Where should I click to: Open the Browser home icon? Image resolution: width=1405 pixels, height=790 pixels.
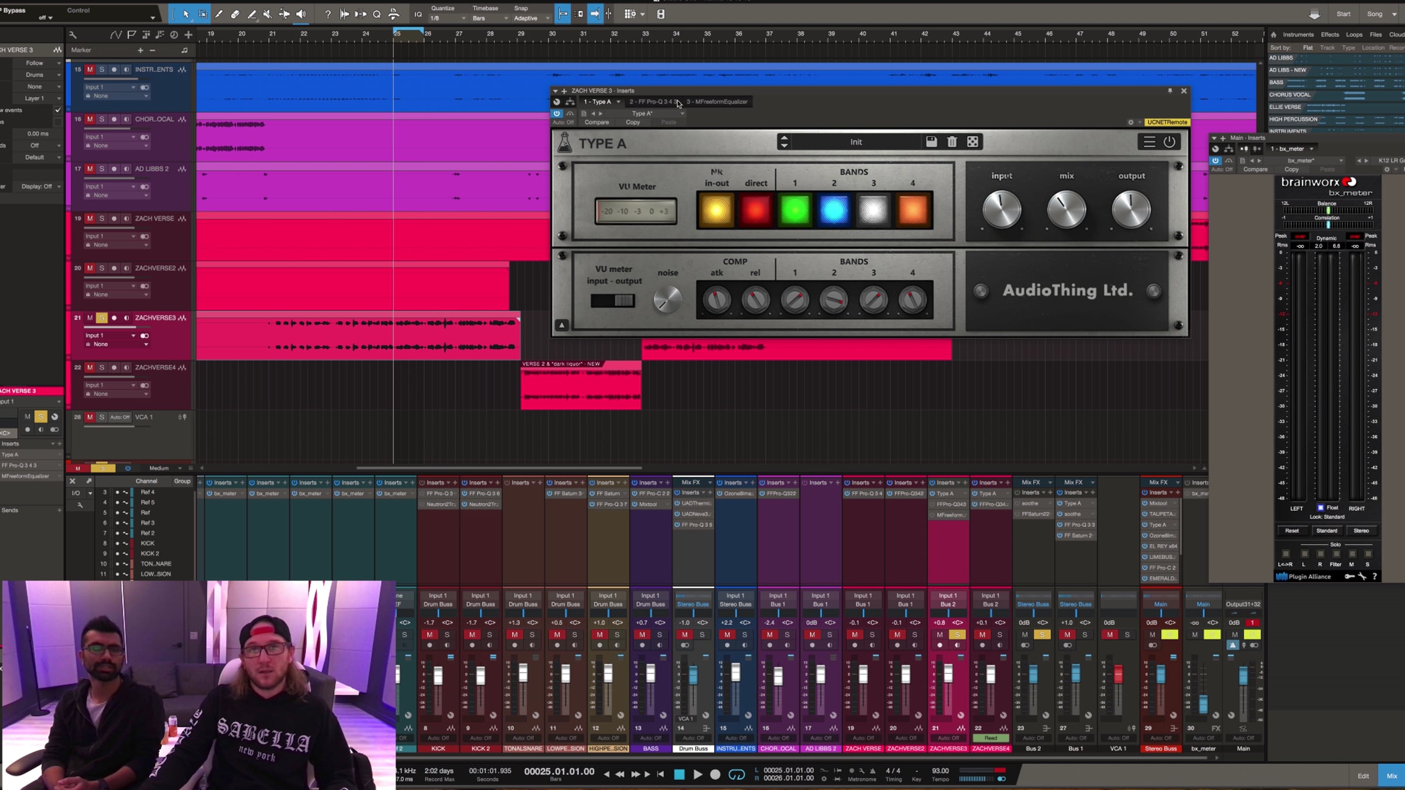1273,35
